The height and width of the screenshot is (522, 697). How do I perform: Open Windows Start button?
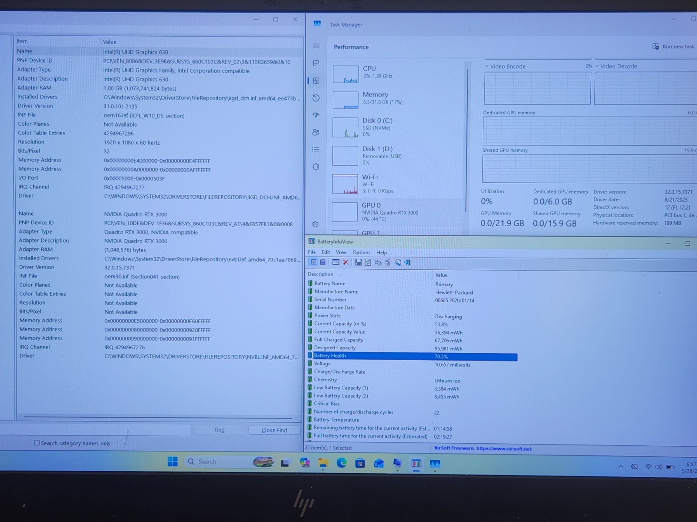coord(173,462)
